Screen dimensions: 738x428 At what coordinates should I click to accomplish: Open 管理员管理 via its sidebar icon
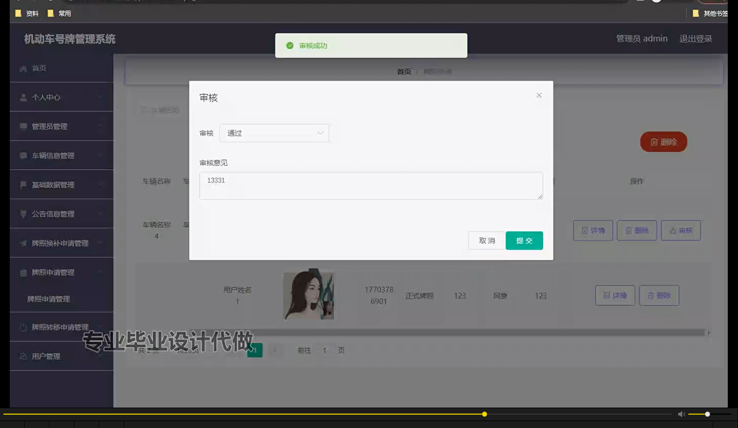(23, 126)
